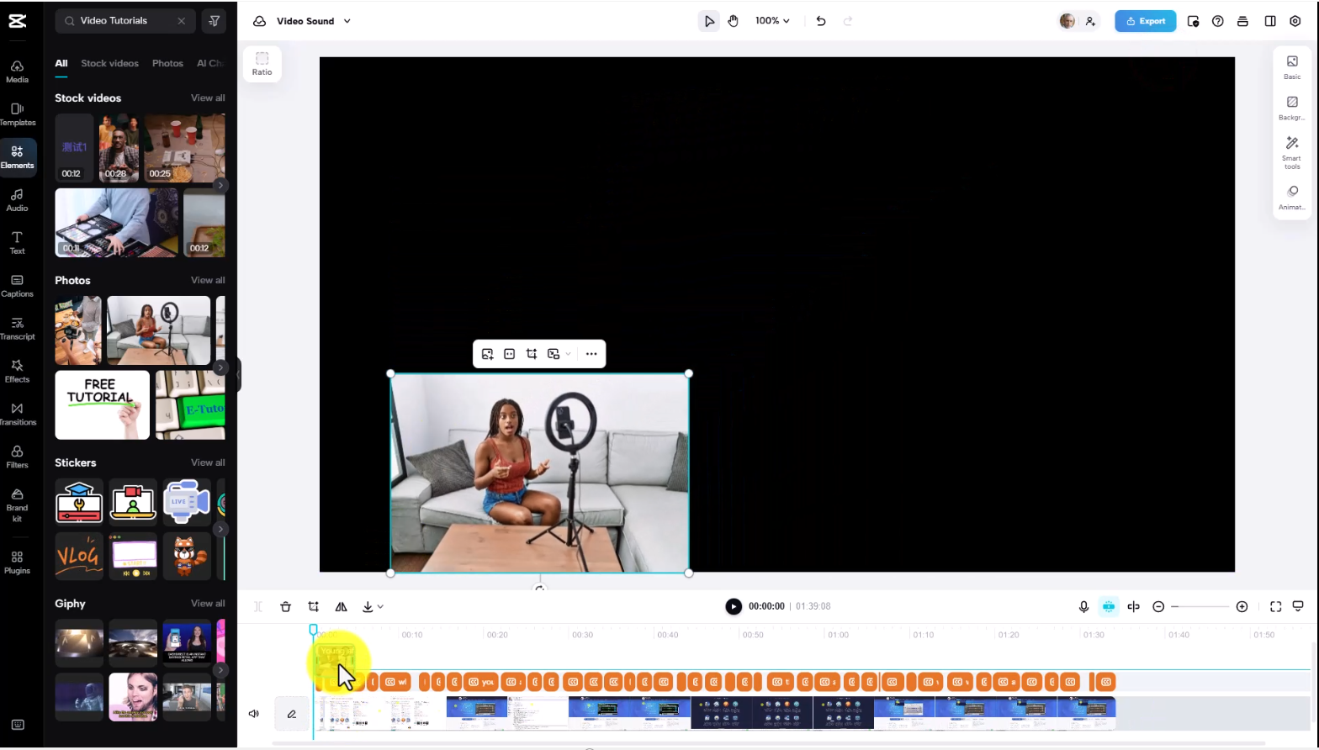Open keyboard shortcuts icon at sidebar bottom
Viewport: 1319px width, 750px height.
18,725
